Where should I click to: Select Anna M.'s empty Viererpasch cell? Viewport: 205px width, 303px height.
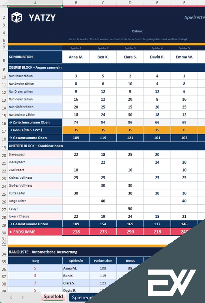pos(76,162)
